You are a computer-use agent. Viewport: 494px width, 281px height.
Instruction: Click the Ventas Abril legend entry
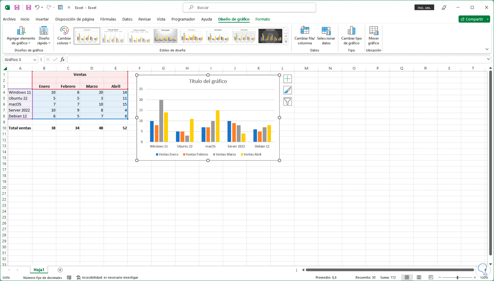coord(251,155)
